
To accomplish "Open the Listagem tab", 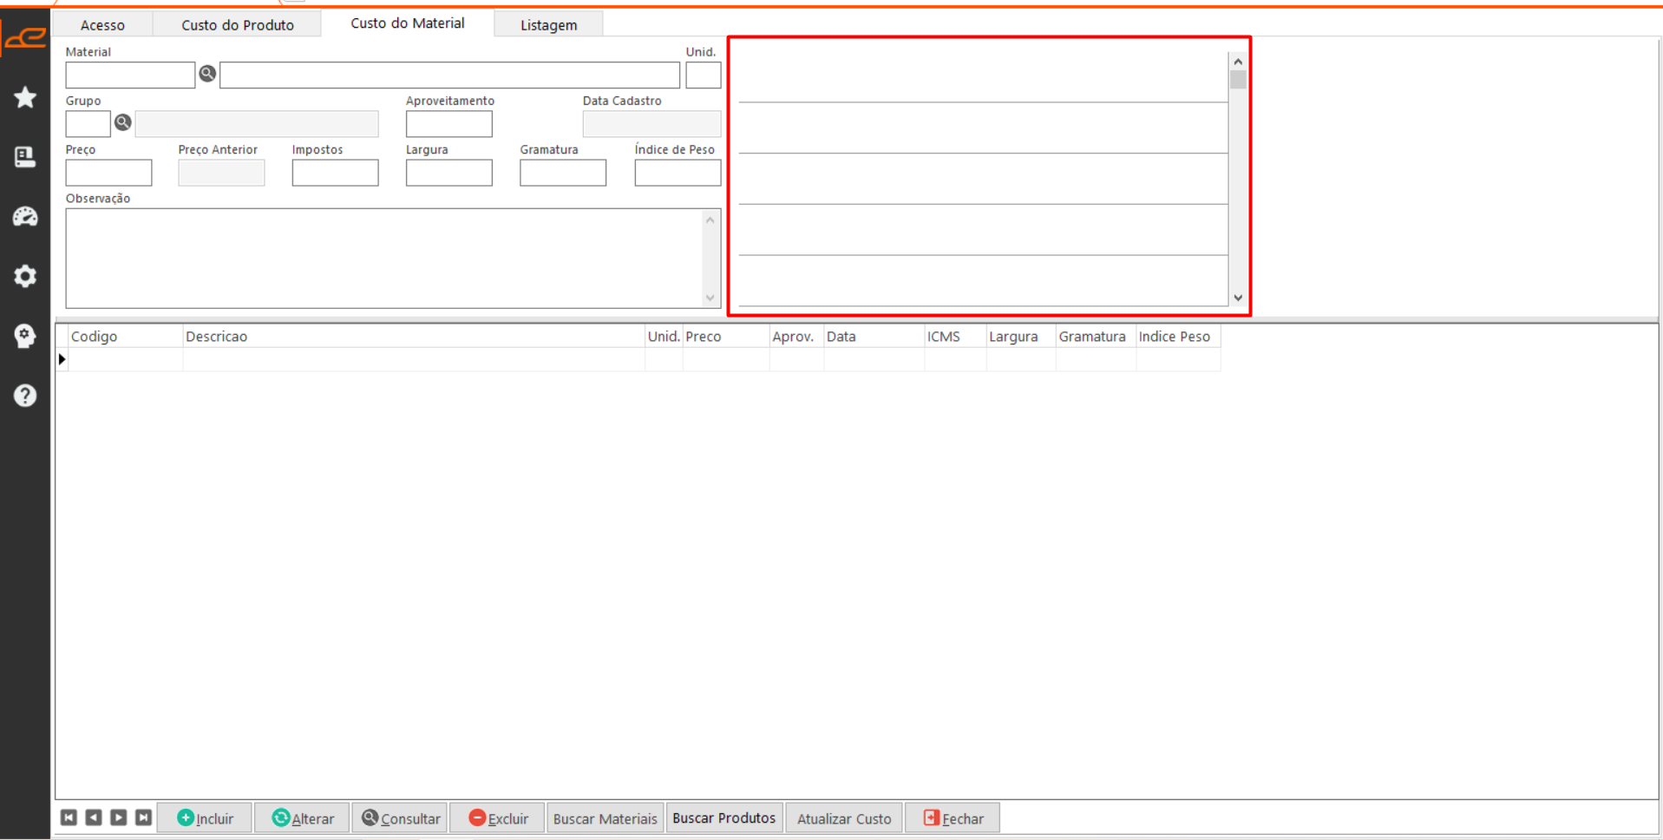I will tap(548, 24).
